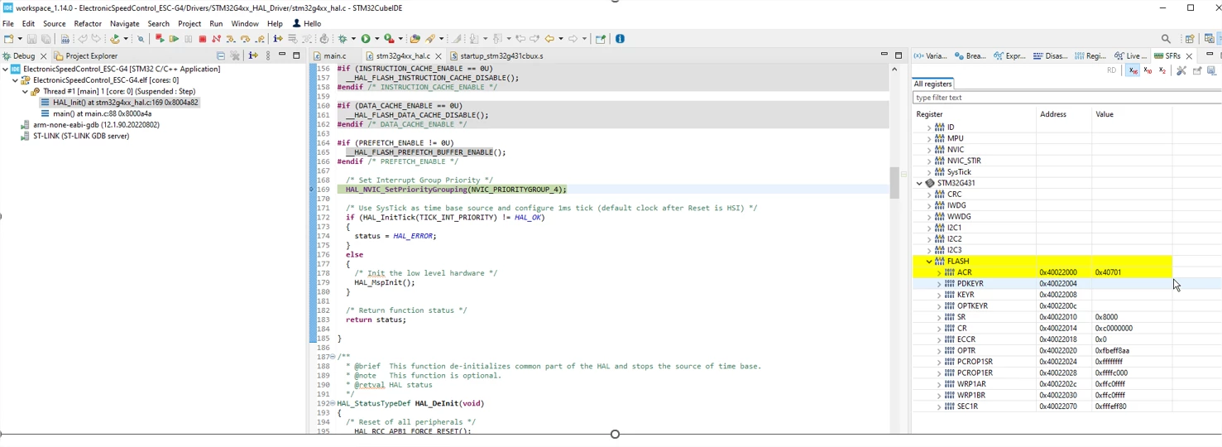
Task: Click the Save icon in main toolbar
Action: 31,39
